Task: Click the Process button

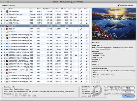Action: 128,96
